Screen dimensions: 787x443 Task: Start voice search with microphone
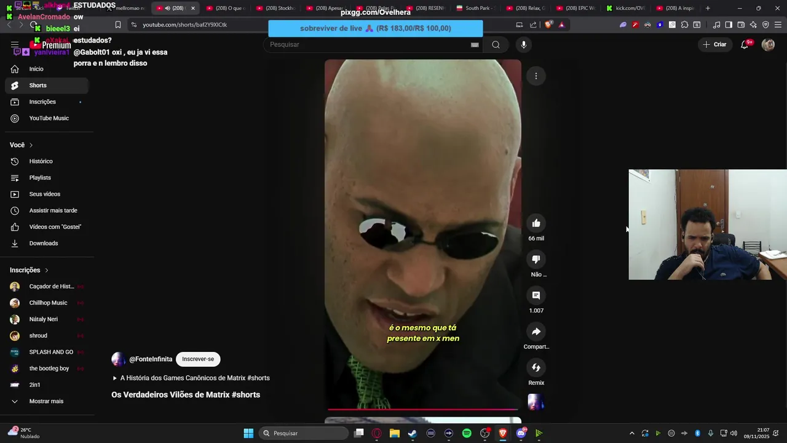524,44
